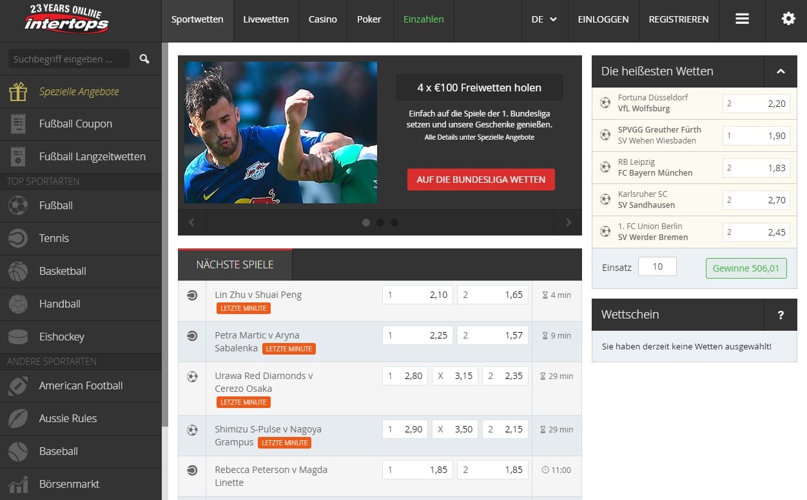This screenshot has width=807, height=500.
Task: Click the Spezielle Angebote gift icon
Action: coord(18,92)
